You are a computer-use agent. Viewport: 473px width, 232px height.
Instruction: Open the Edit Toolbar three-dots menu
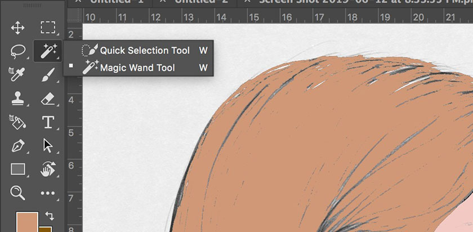(48, 193)
